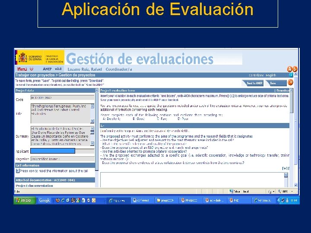Click the Gobierno de España logo
This screenshot has width=311, height=233.
[30, 57]
